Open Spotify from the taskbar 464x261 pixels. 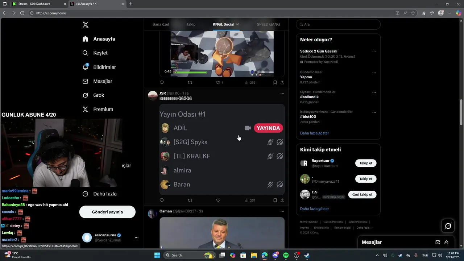click(x=286, y=255)
